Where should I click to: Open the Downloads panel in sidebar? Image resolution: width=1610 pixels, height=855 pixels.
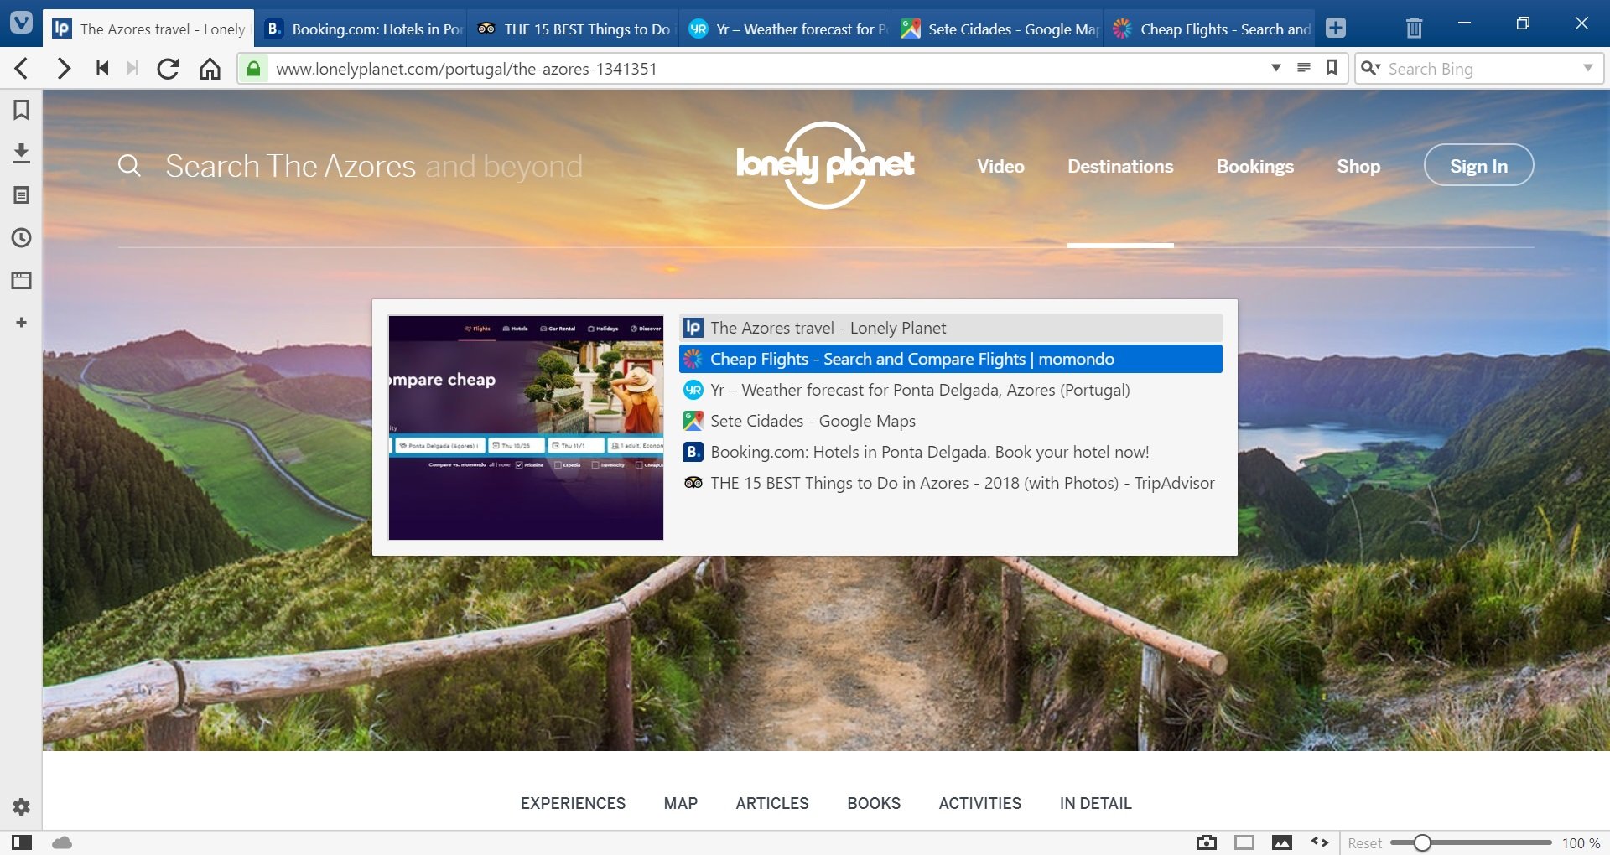21,153
